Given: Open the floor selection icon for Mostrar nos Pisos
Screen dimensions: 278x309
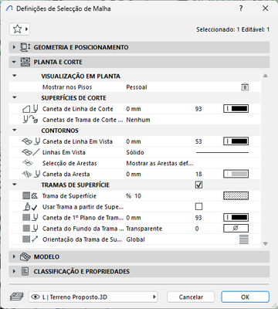Looking at the screenshot, I should (245, 87).
